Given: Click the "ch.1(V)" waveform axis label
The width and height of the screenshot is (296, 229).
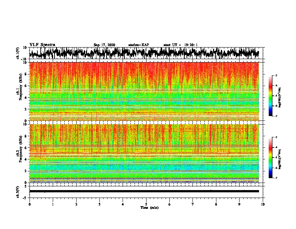Looking at the screenshot, I should click(18, 53).
